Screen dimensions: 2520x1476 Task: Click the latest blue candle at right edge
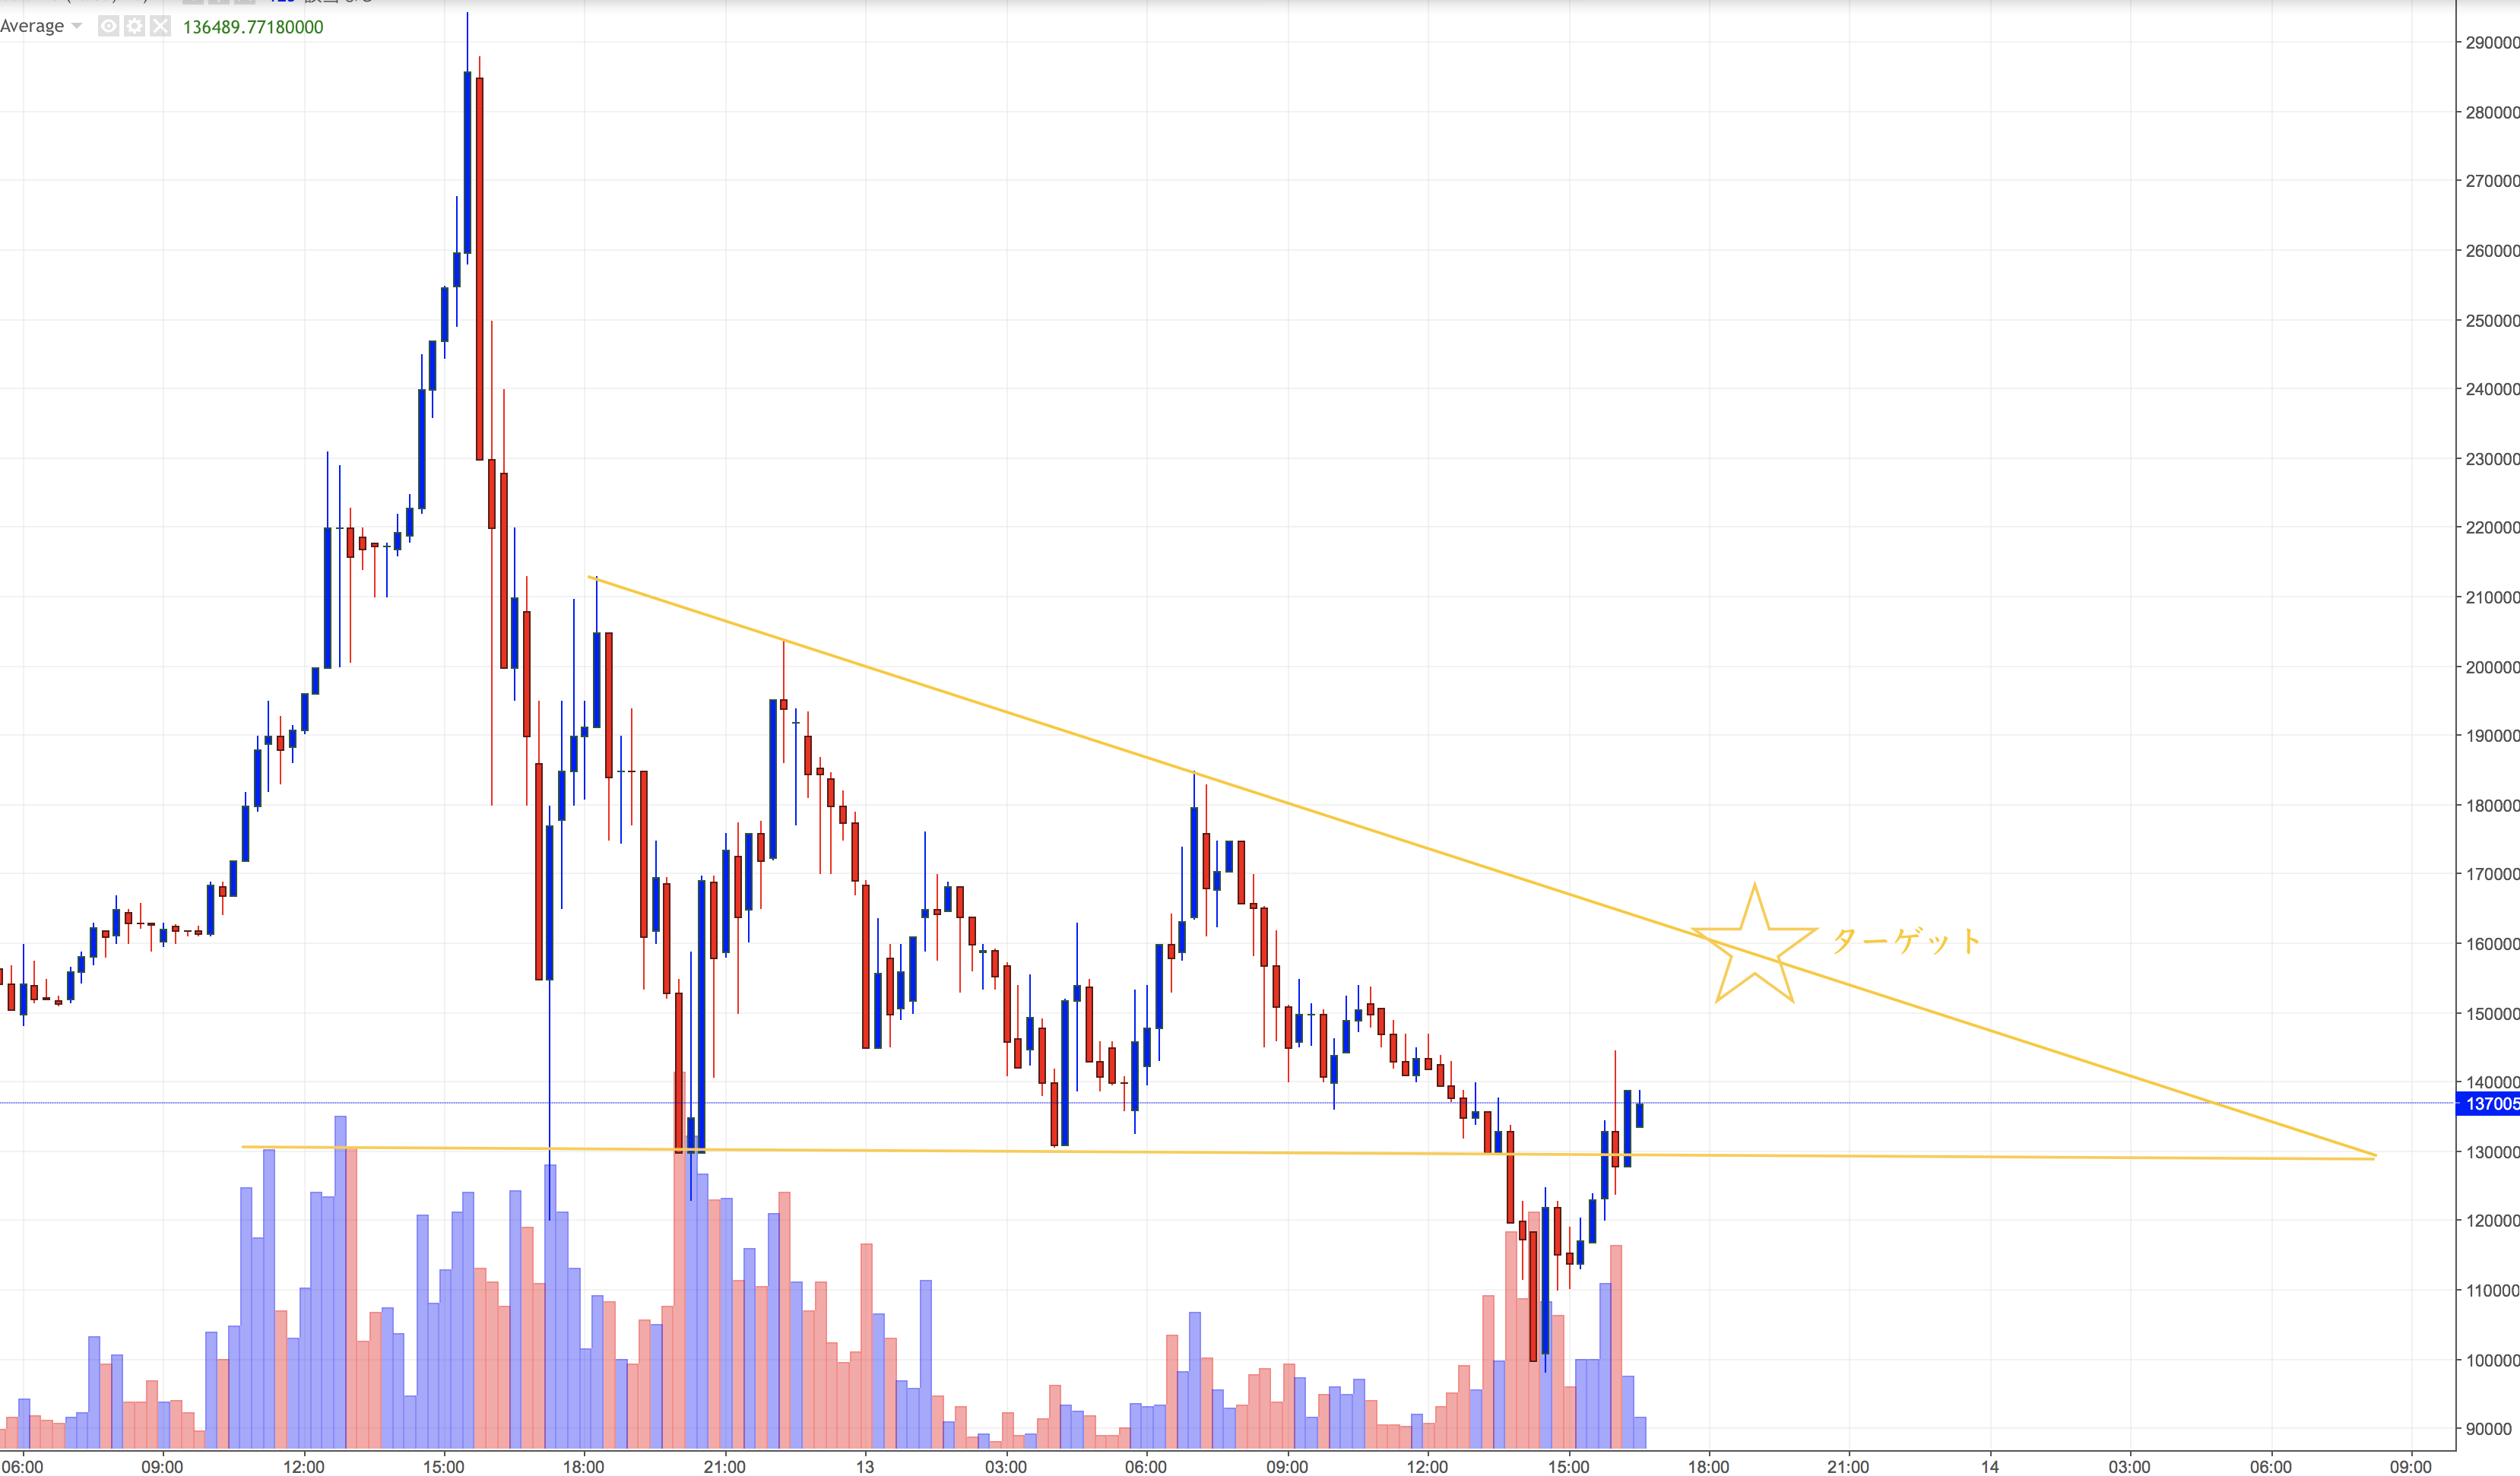1639,1114
